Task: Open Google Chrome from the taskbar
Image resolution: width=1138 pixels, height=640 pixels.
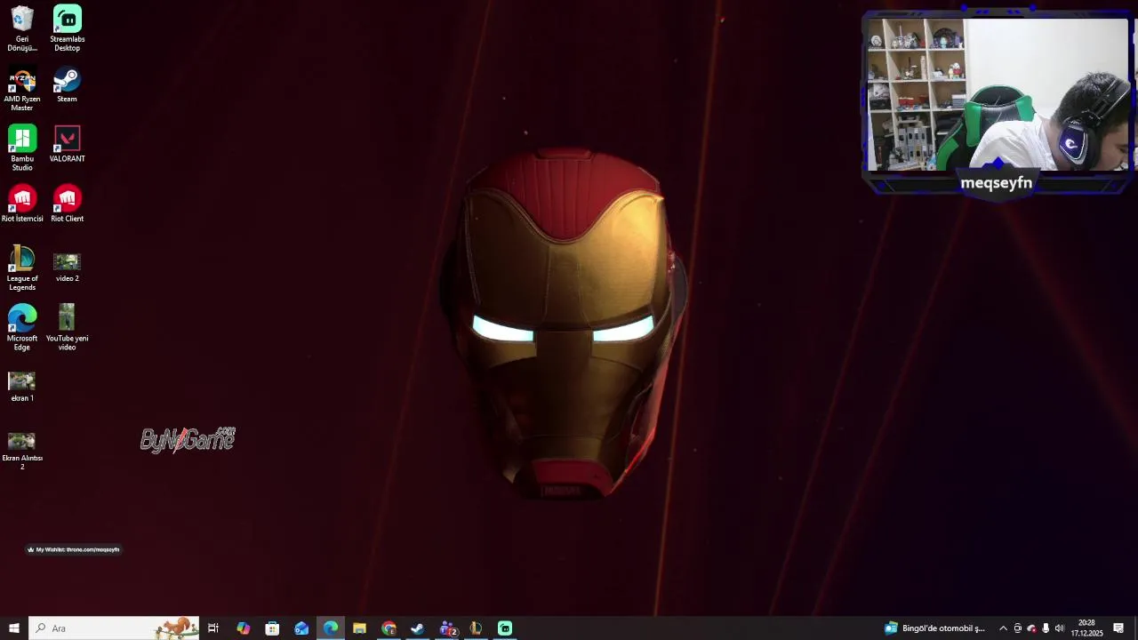Action: tap(389, 628)
